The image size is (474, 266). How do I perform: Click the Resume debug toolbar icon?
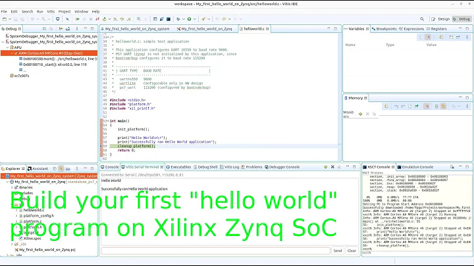click(x=78, y=19)
